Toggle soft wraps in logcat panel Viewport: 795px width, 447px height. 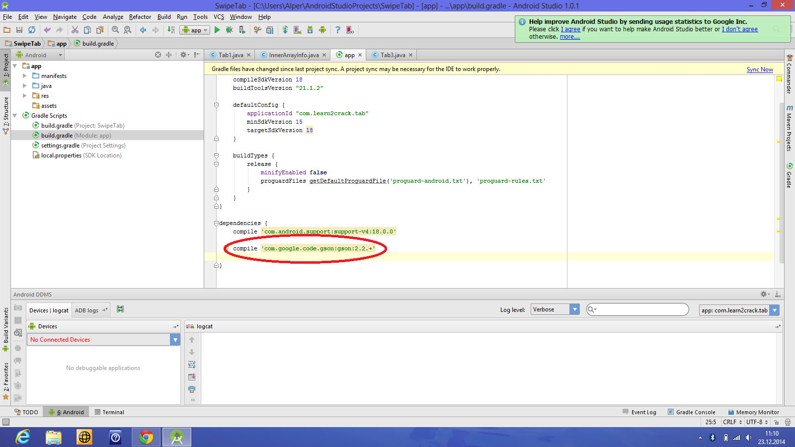(x=192, y=364)
